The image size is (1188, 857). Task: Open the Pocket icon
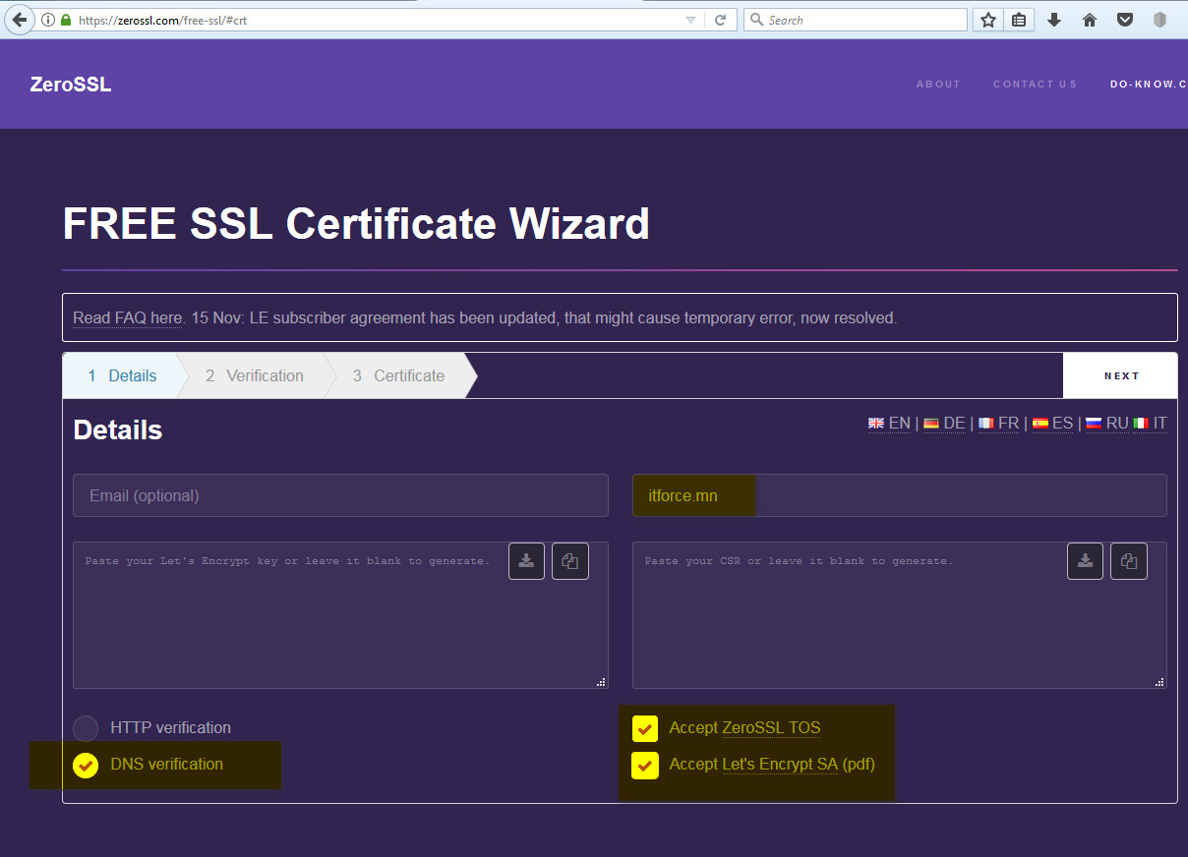(x=1125, y=20)
